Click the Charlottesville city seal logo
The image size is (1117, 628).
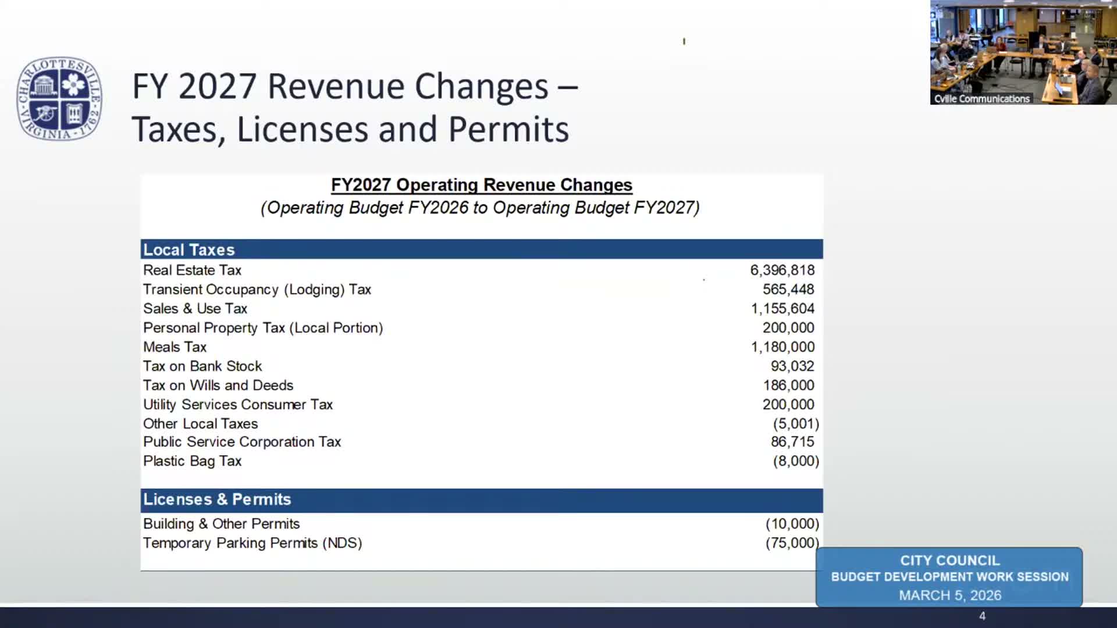click(x=59, y=99)
